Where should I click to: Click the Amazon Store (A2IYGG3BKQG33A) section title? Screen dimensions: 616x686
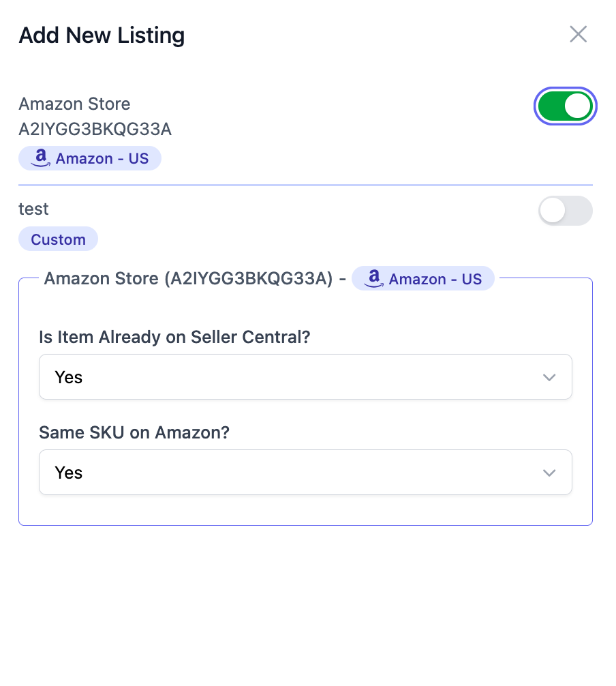tap(189, 278)
